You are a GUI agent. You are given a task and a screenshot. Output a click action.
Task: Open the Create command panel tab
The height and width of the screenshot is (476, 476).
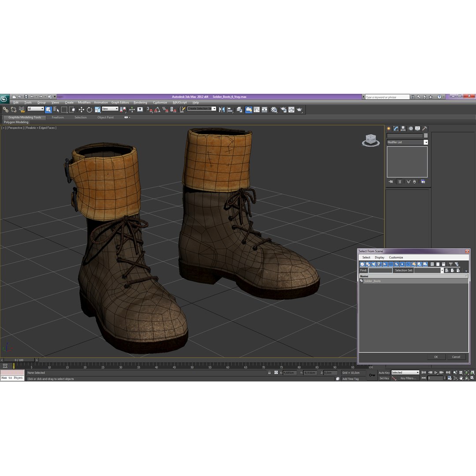[389, 128]
